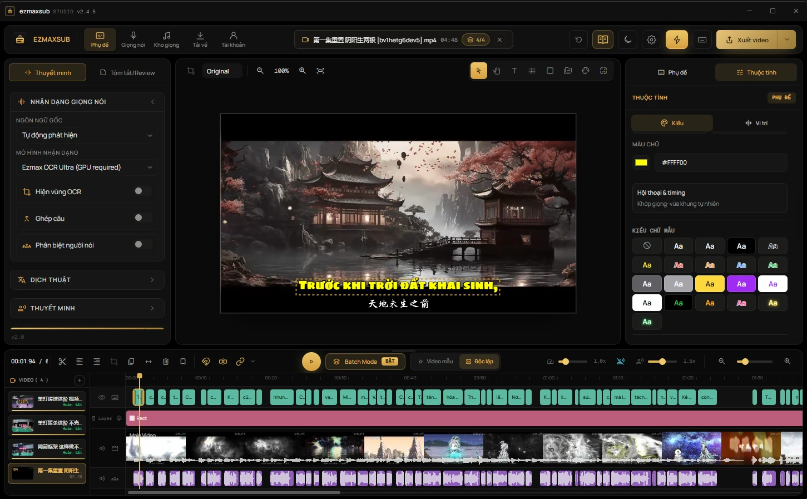
Task: Expand the DỊCH THUẬT section
Action: [x=87, y=280]
